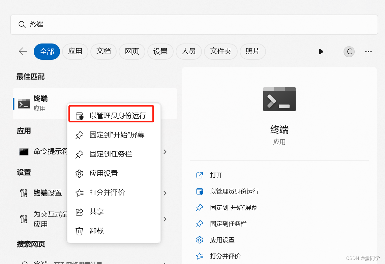Click the back arrow above results
Image resolution: width=385 pixels, height=264 pixels.
tap(22, 51)
